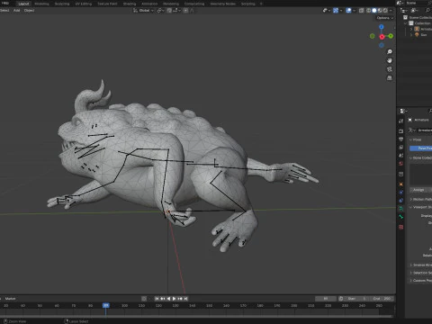Click the hand pan view icon

click(390, 60)
